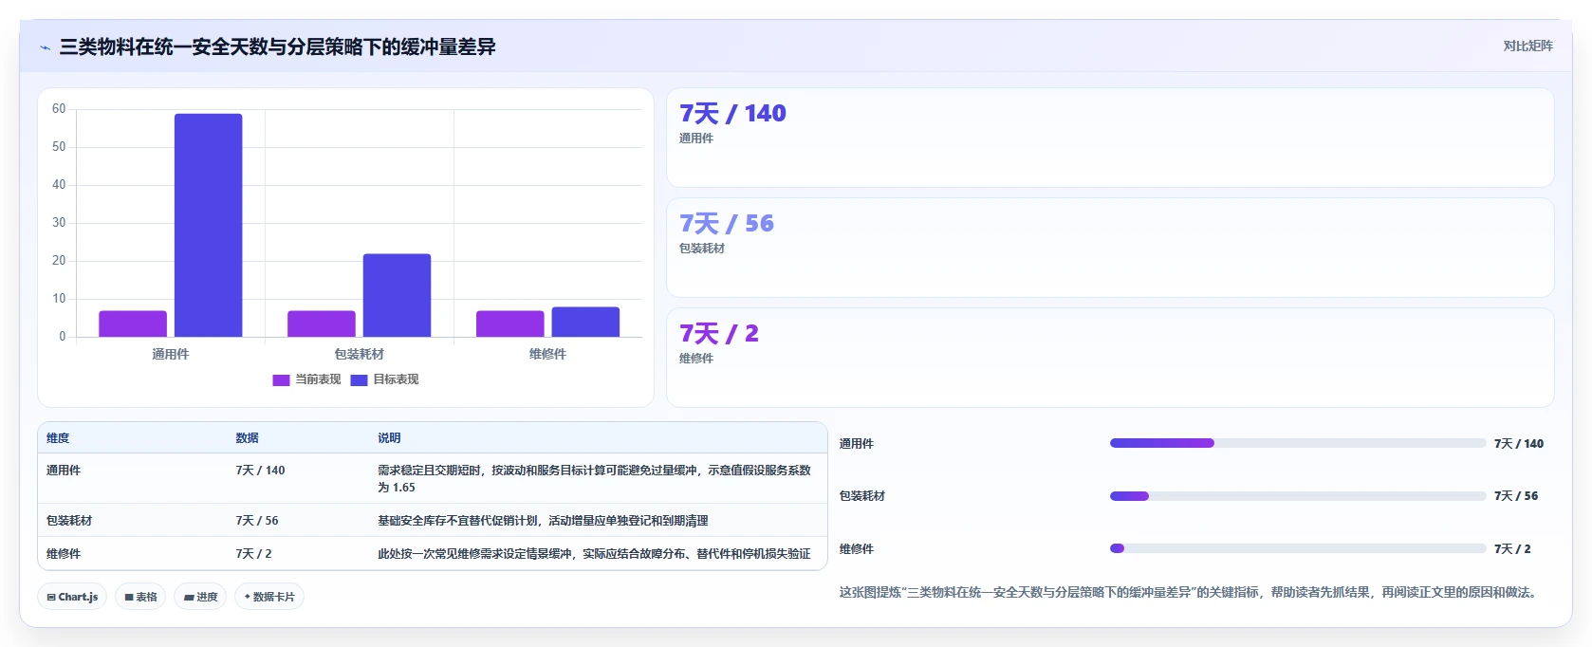Click the 进度 tag chip
Image resolution: width=1592 pixels, height=647 pixels.
click(x=200, y=597)
